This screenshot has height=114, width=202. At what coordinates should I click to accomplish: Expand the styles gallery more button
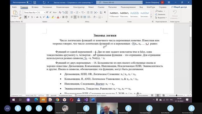tap(151, 17)
